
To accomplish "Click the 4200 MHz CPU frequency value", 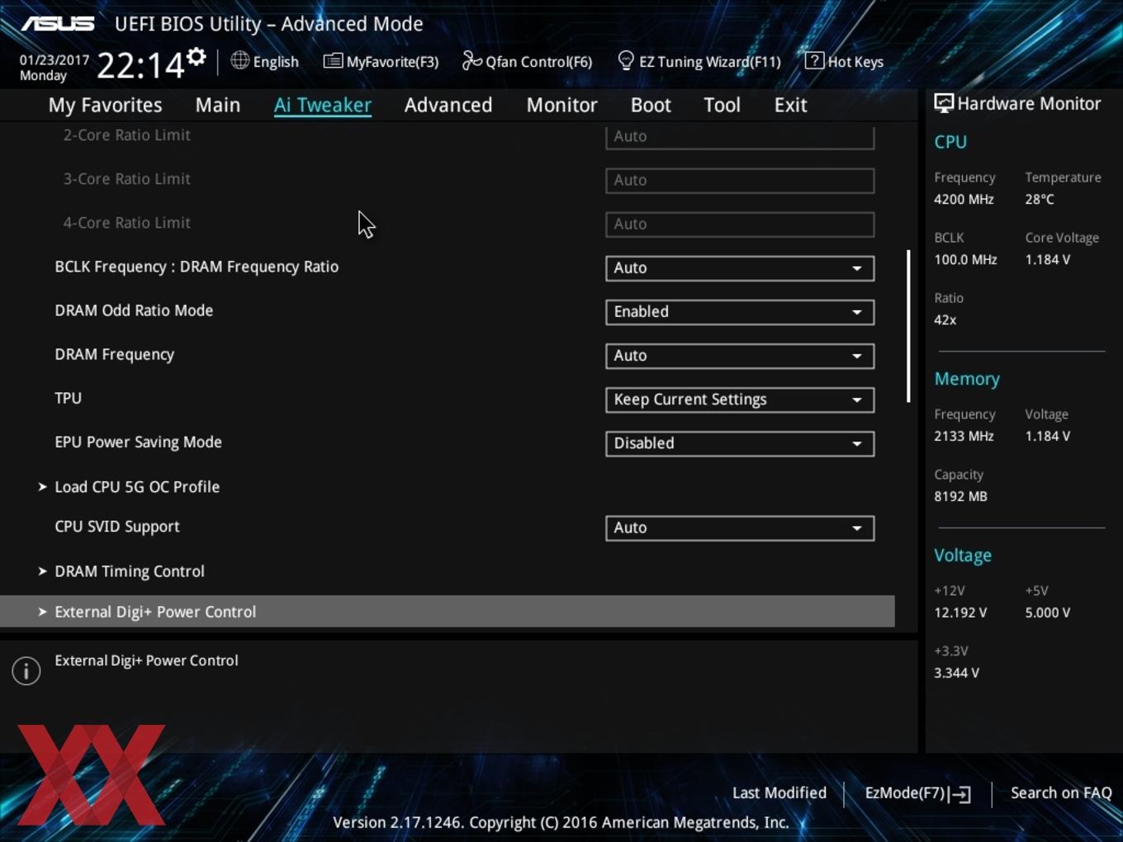I will (x=964, y=199).
